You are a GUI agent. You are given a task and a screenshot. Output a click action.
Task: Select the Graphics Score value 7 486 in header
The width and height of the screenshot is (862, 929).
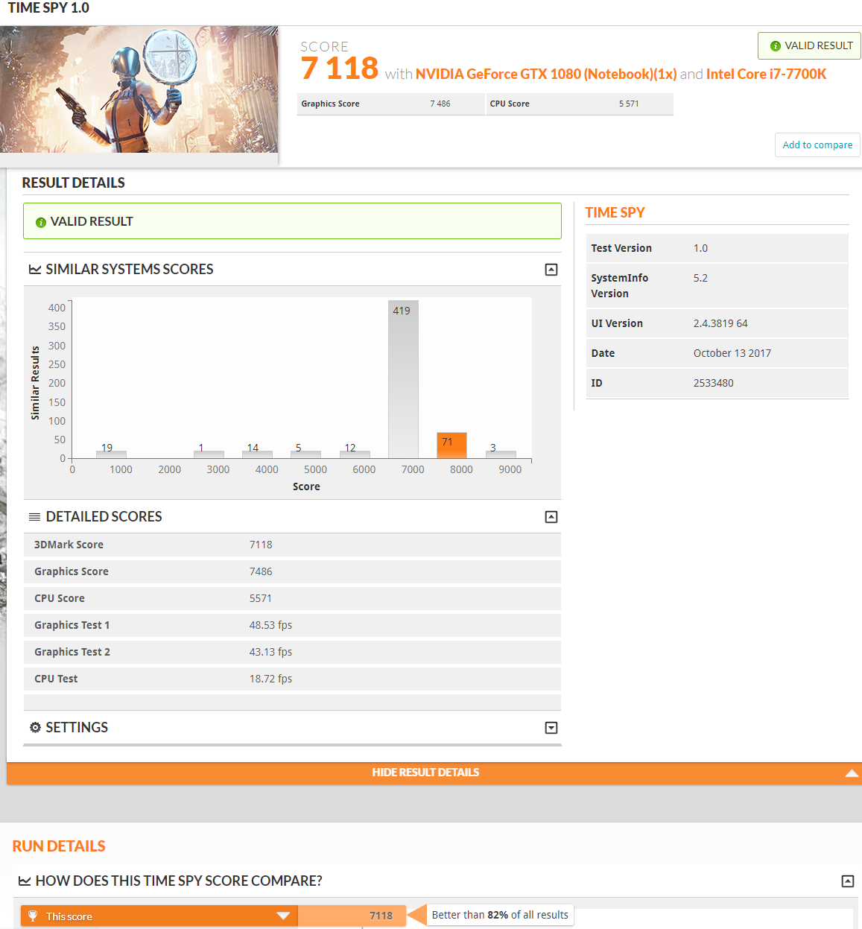(440, 104)
